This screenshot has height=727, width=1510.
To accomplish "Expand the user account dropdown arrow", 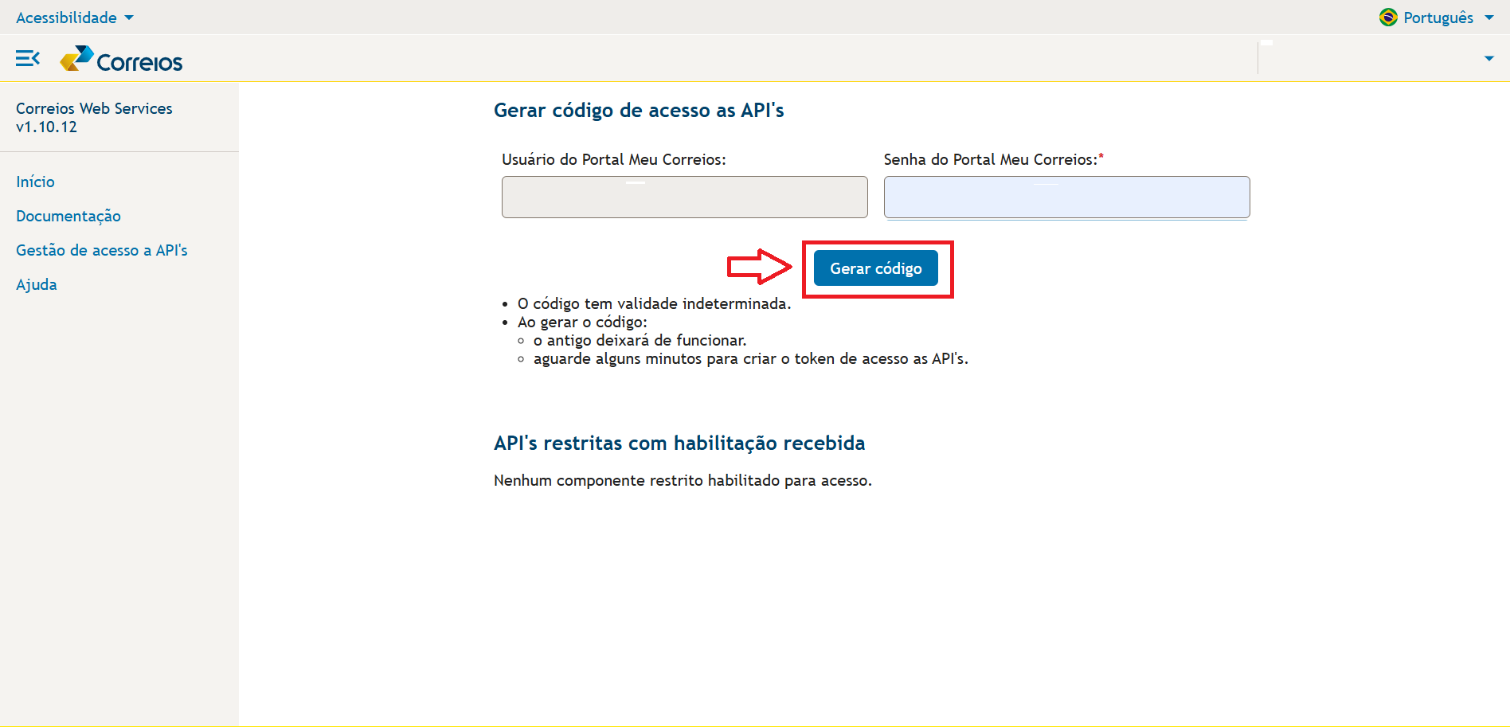I will point(1489,58).
